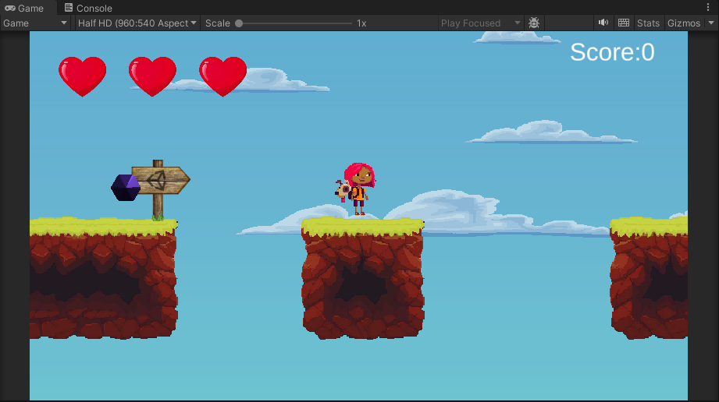Image resolution: width=719 pixels, height=402 pixels.
Task: Click the third red heart icon
Action: (222, 76)
